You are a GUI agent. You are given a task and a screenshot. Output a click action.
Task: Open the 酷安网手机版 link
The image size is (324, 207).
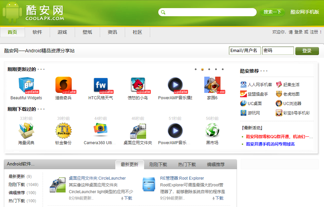(x=305, y=12)
